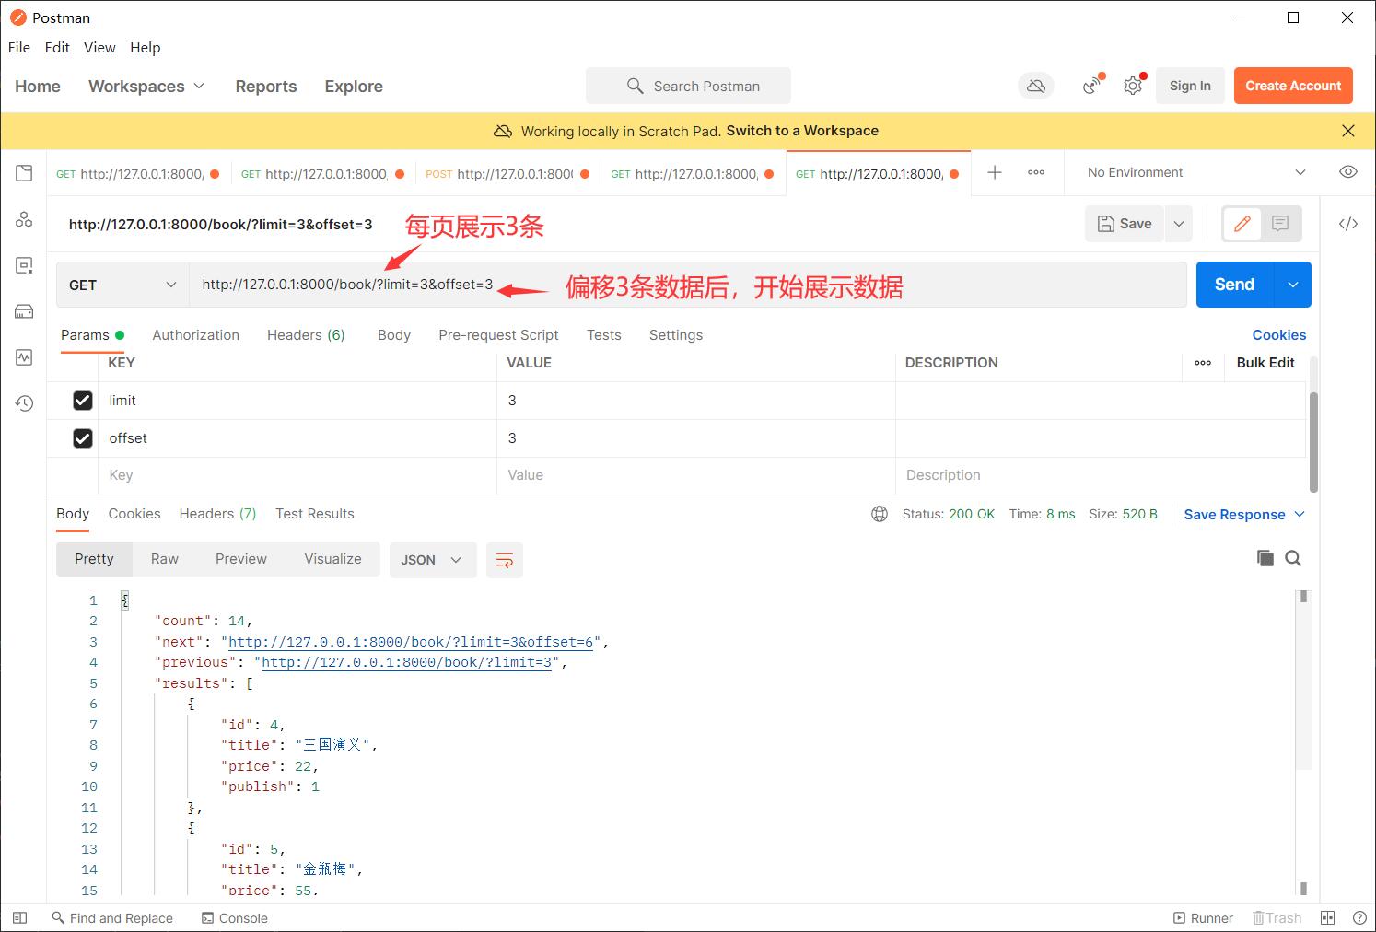The width and height of the screenshot is (1376, 932).
Task: Open the help icon in status bar
Action: (x=1359, y=918)
